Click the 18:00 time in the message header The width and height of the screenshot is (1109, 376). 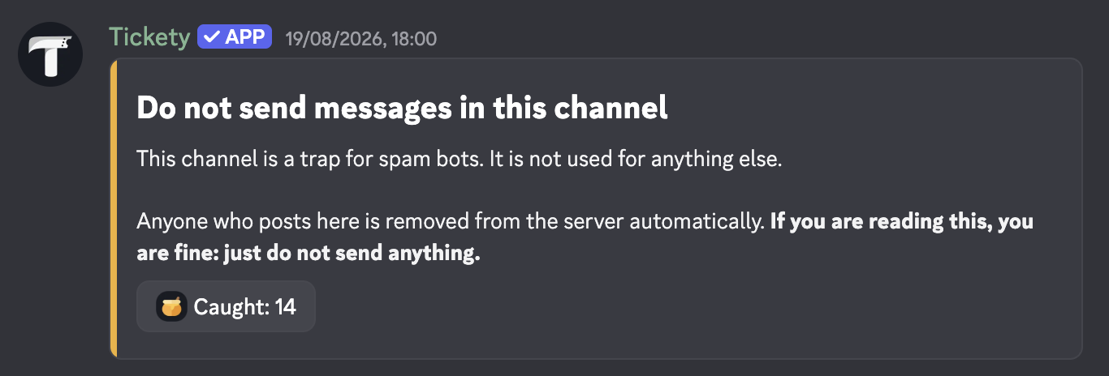pos(414,38)
